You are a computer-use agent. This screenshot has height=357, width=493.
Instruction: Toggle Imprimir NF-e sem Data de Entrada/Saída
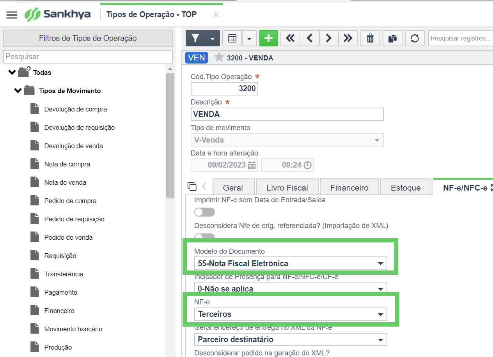[x=205, y=212]
